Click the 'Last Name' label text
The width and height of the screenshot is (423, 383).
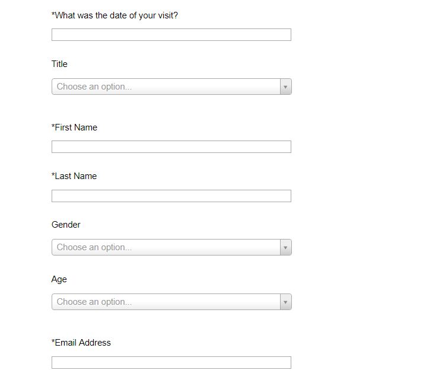click(x=76, y=176)
